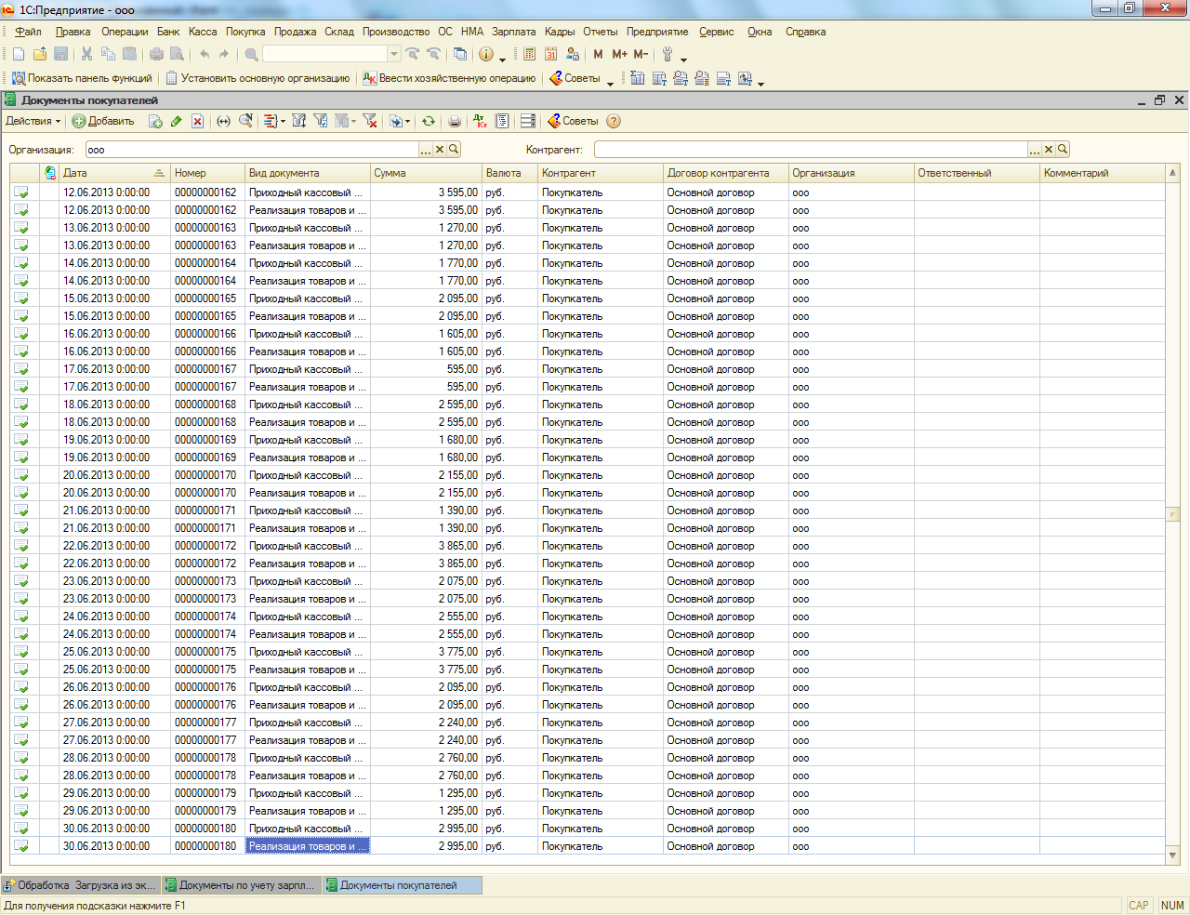Open the 'go to' related documents dropdown
The image size is (1190, 915).
(x=407, y=121)
